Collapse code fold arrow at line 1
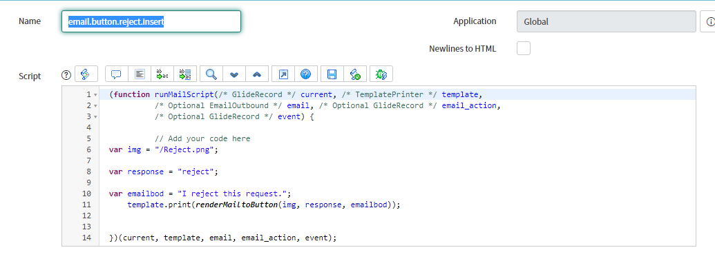715x261 pixels. click(95, 95)
